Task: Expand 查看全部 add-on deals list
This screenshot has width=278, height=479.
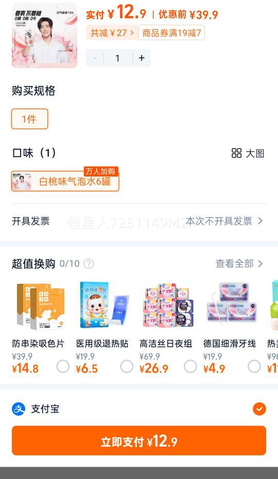Action: coord(239,263)
